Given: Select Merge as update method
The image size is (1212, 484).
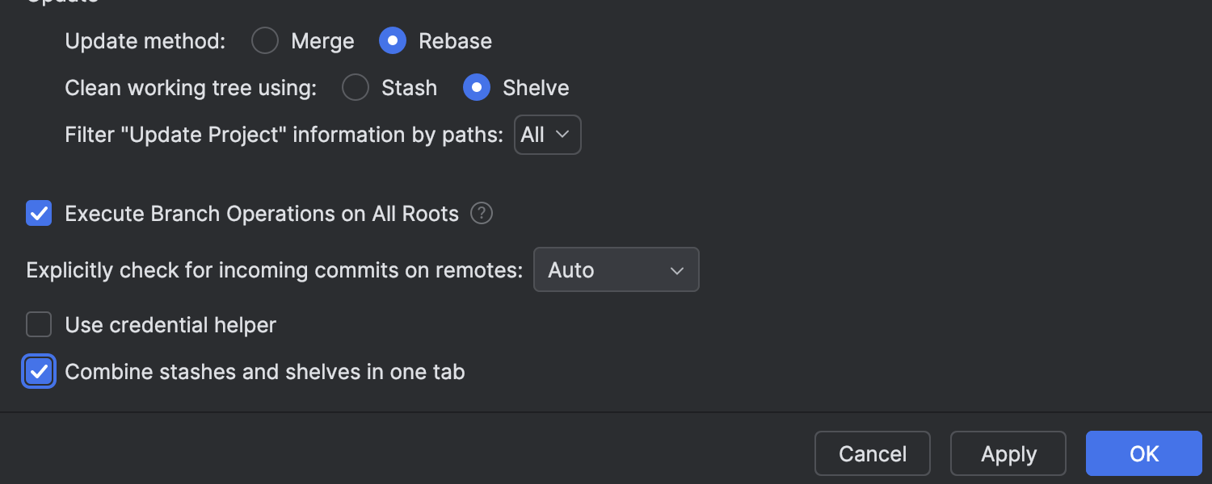Looking at the screenshot, I should tap(265, 41).
